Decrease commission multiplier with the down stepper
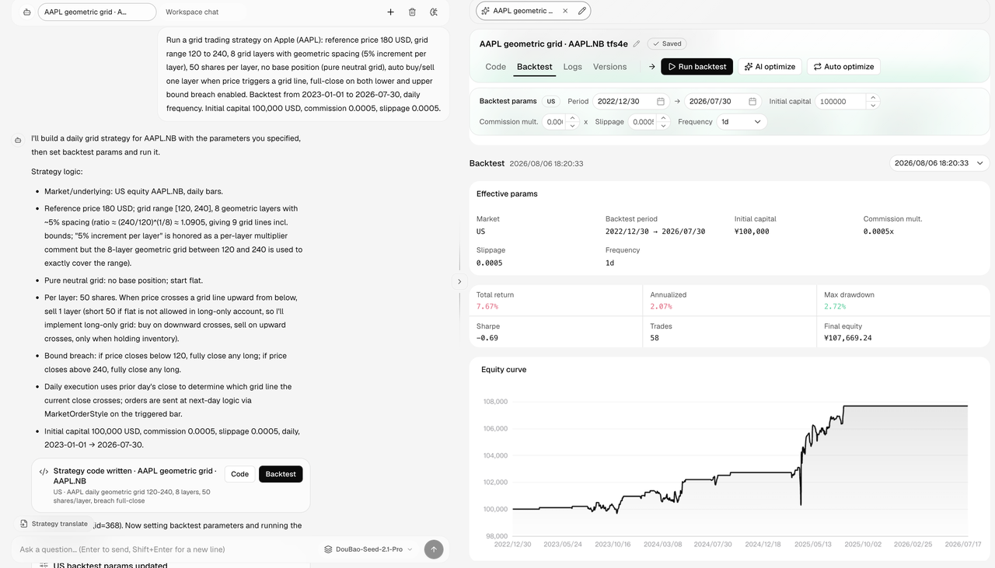This screenshot has height=568, width=995. pos(572,126)
